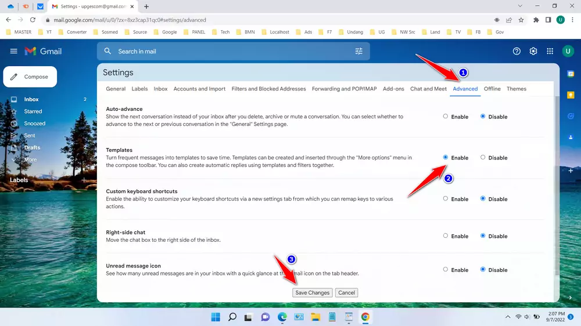This screenshot has height=326, width=581.
Task: Open Keep in the side panel
Action: pyautogui.click(x=571, y=95)
